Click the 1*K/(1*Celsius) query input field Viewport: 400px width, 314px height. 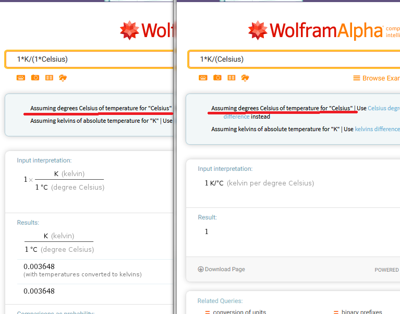pyautogui.click(x=89, y=59)
